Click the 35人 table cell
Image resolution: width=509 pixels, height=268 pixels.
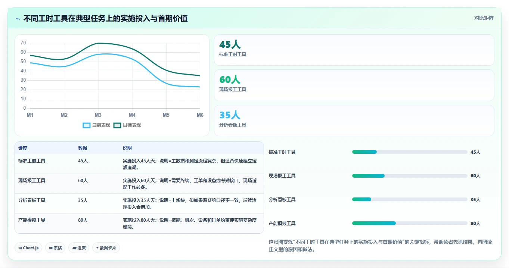tap(83, 200)
